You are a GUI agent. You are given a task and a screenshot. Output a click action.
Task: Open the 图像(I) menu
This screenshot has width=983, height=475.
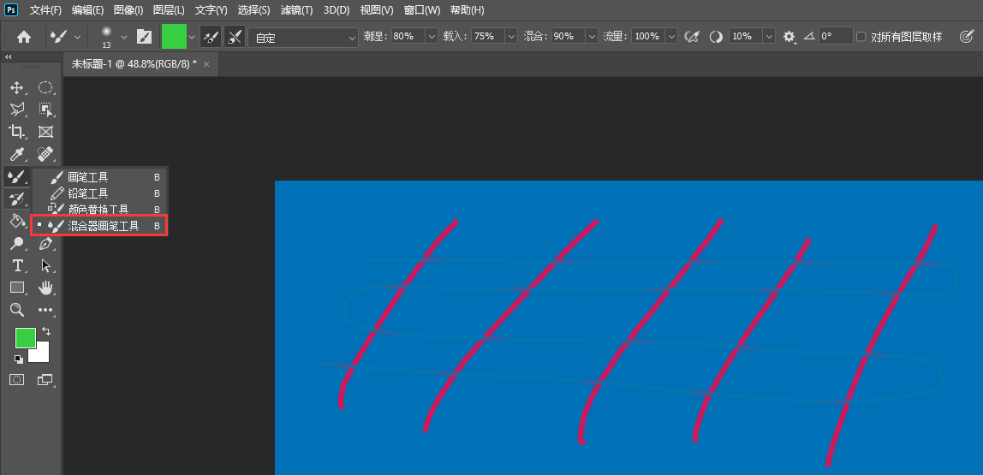click(x=128, y=10)
